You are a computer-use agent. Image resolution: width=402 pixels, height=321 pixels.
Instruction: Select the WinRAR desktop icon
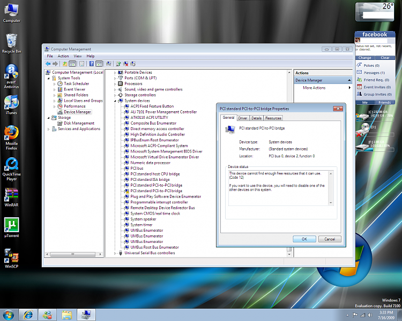click(11, 197)
